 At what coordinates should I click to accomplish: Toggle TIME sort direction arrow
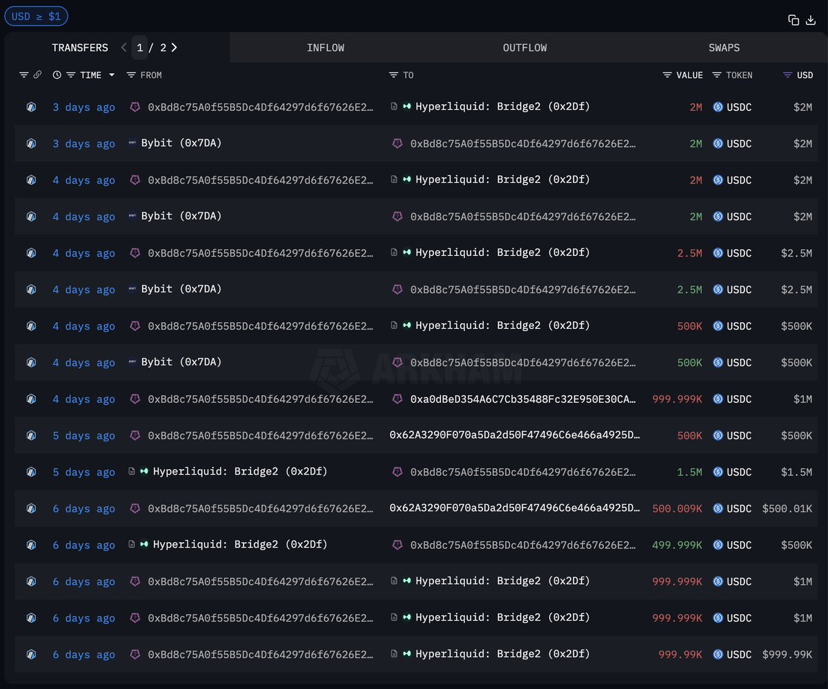click(x=111, y=74)
